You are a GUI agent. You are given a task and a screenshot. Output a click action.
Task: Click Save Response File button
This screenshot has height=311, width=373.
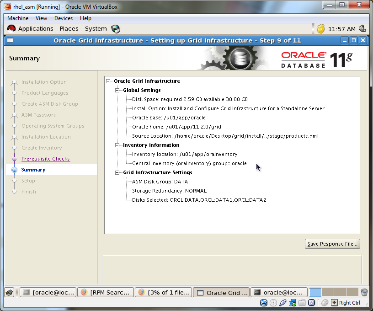332,244
